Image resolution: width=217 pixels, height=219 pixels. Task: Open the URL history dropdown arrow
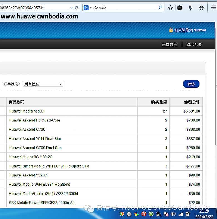[71, 8]
